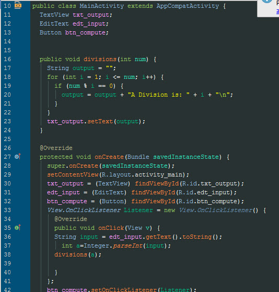Click the blue info icon in the notification popup
The image size is (279, 292).
point(267,1)
